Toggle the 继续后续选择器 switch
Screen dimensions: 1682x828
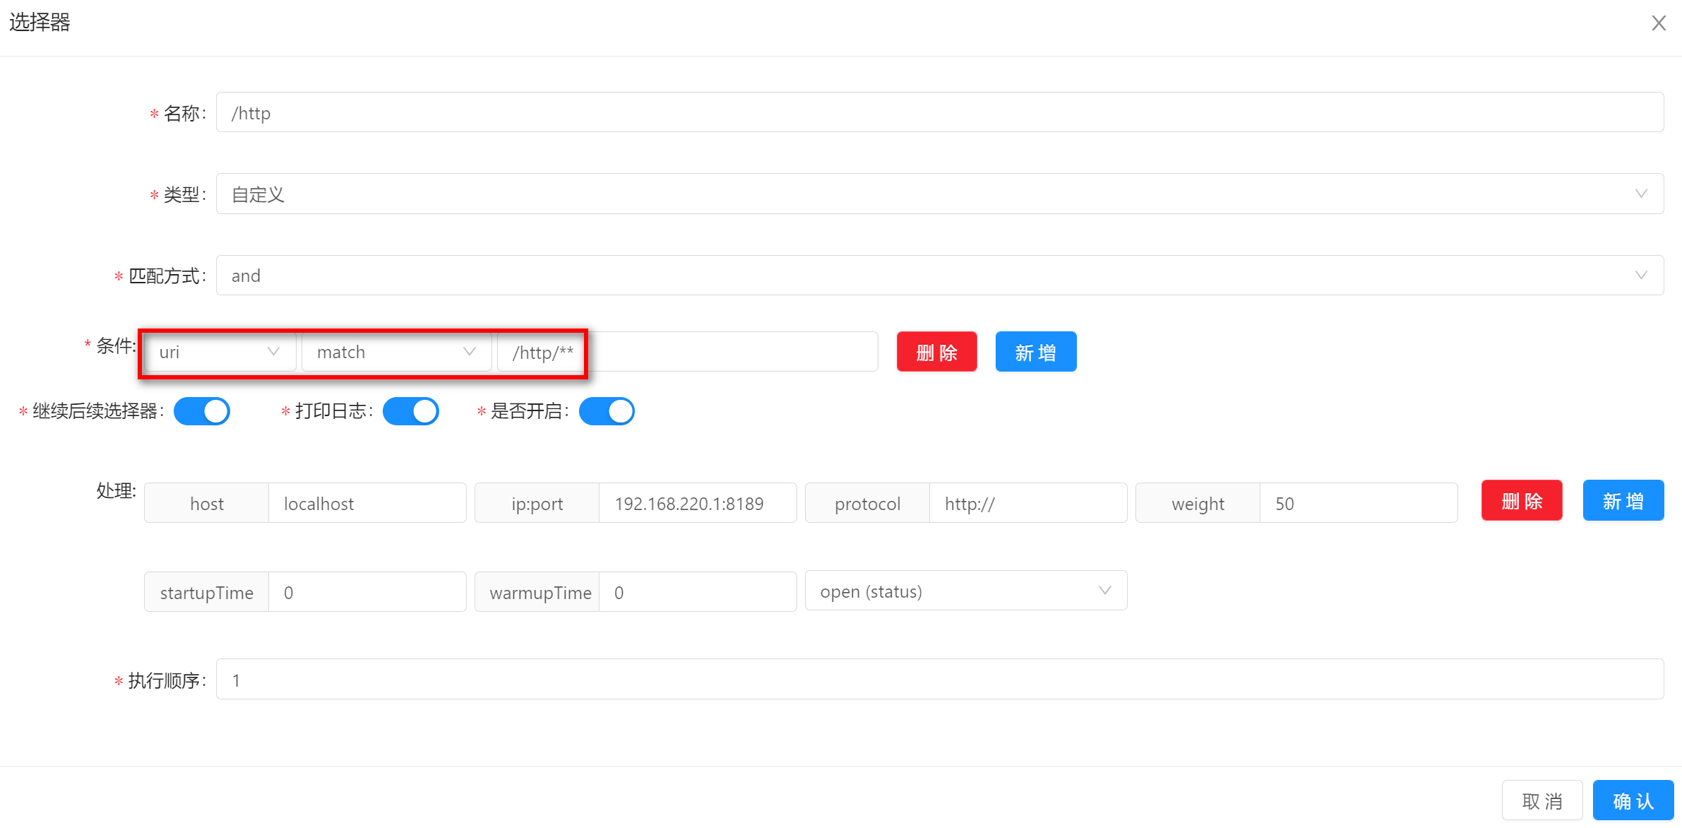[202, 411]
